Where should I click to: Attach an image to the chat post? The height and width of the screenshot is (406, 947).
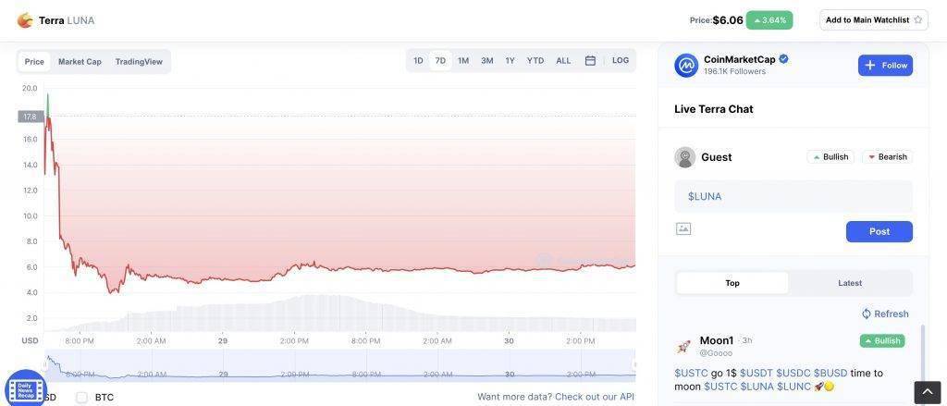pyautogui.click(x=683, y=228)
